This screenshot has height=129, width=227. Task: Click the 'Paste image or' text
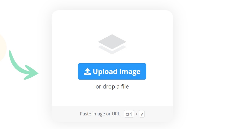[95, 114]
